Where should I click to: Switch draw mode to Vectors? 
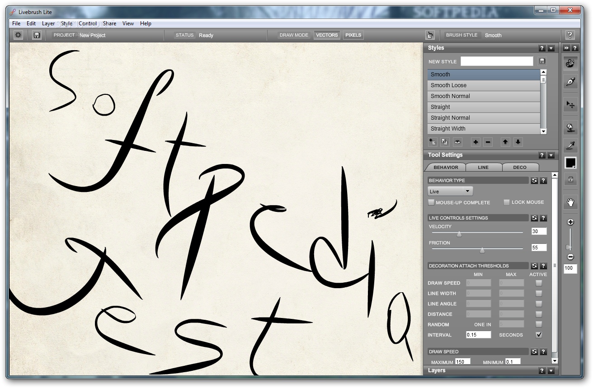pos(327,35)
